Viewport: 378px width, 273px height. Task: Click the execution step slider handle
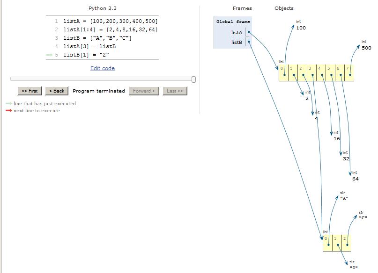(x=193, y=79)
